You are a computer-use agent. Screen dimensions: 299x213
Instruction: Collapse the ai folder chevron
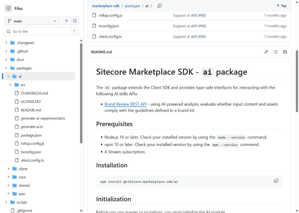coord(8,76)
